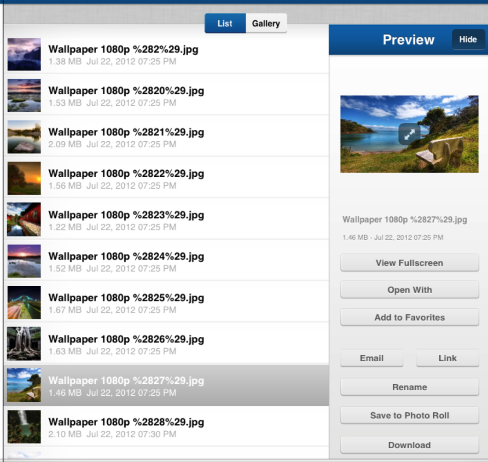
Task: Select file name Wallpaper 1080p %2824%29.jpg
Action: [x=126, y=256]
